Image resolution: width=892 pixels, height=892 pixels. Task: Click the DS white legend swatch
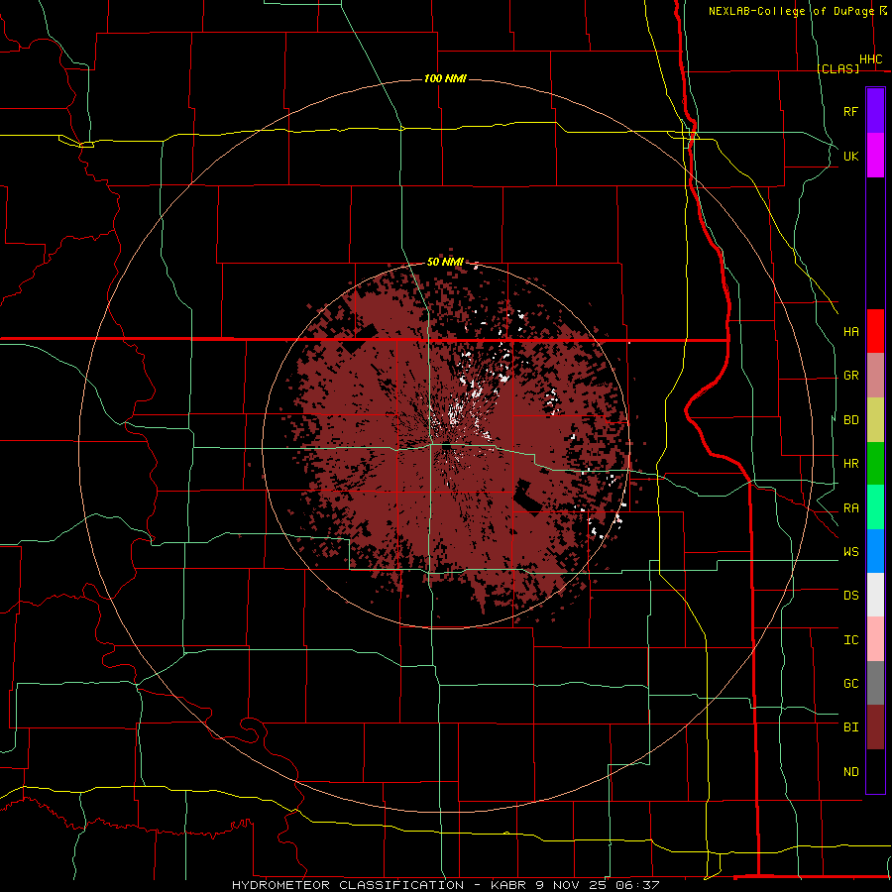tap(875, 595)
